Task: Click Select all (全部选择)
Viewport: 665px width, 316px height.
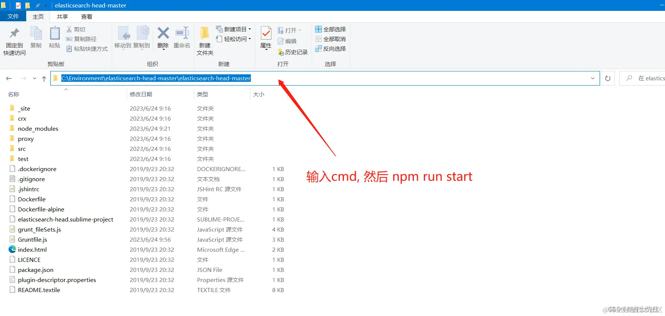Action: click(x=330, y=29)
